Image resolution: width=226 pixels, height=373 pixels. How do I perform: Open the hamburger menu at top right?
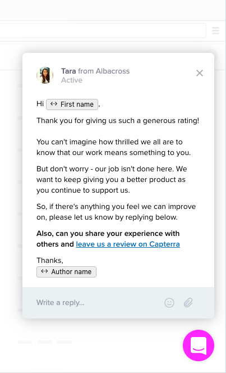[215, 30]
